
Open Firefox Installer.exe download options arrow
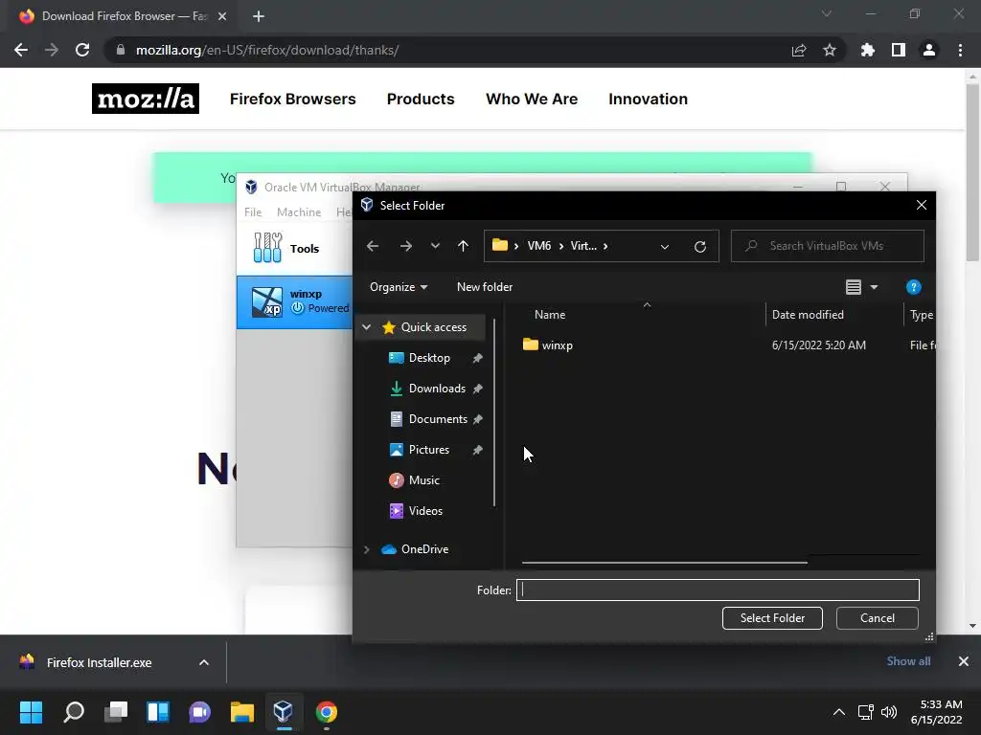(204, 662)
